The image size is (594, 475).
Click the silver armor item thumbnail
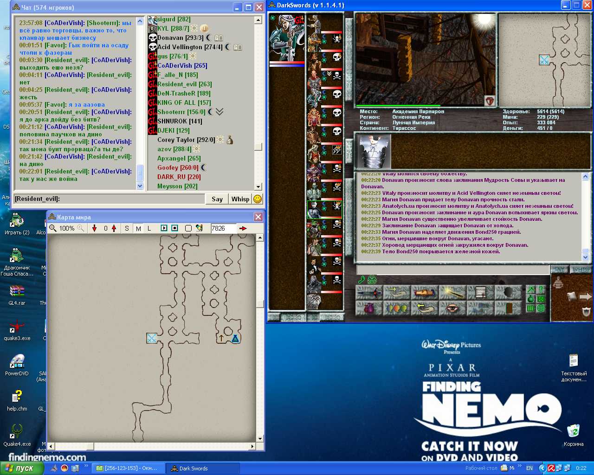[374, 152]
